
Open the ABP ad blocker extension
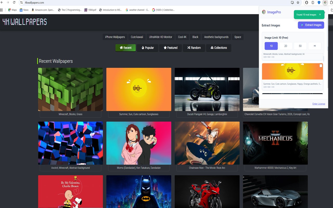313,3
